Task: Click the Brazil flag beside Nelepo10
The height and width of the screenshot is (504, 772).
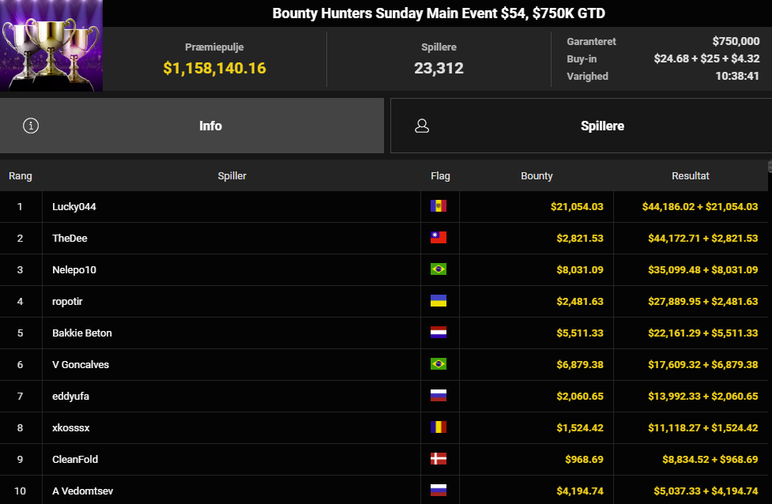Action: (x=438, y=269)
